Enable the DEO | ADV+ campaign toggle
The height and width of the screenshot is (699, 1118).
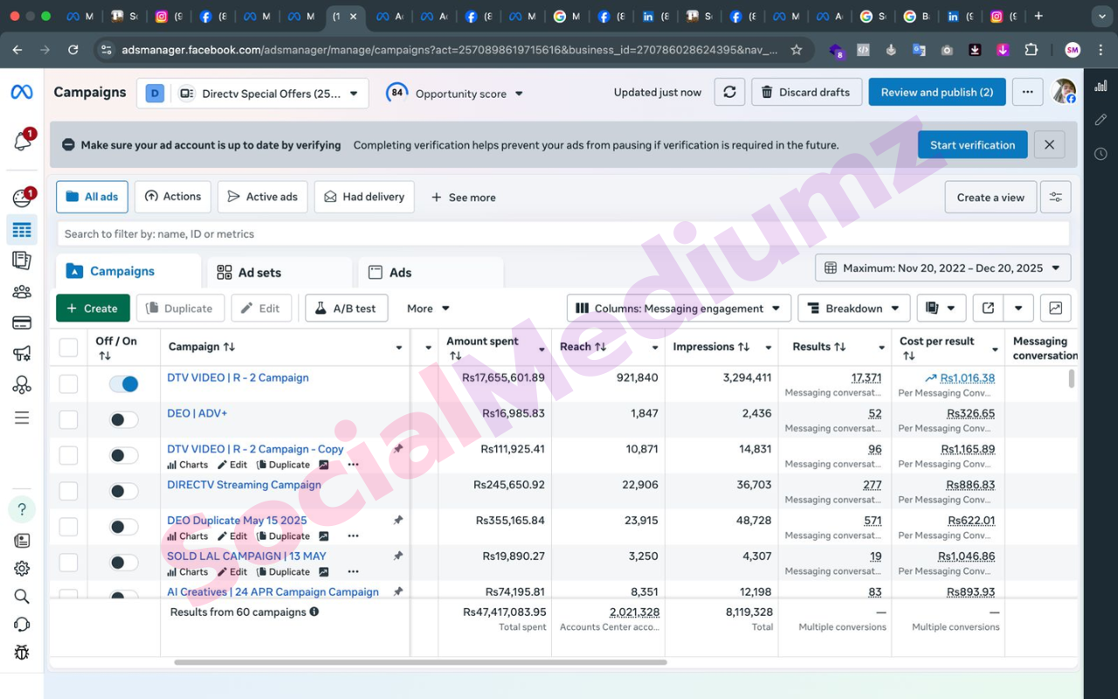click(124, 419)
